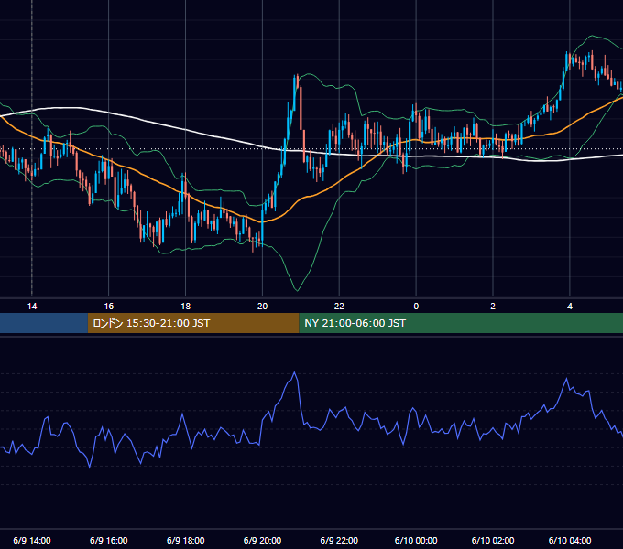Click the indicator line peak near 6/10 04:00

point(566,379)
